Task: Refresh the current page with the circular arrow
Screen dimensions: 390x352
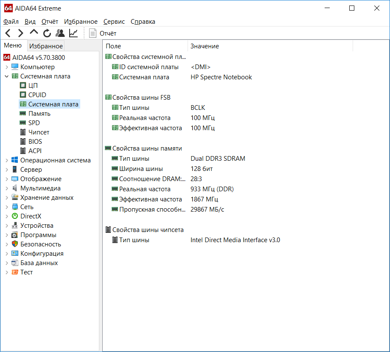Action: pyautogui.click(x=47, y=33)
